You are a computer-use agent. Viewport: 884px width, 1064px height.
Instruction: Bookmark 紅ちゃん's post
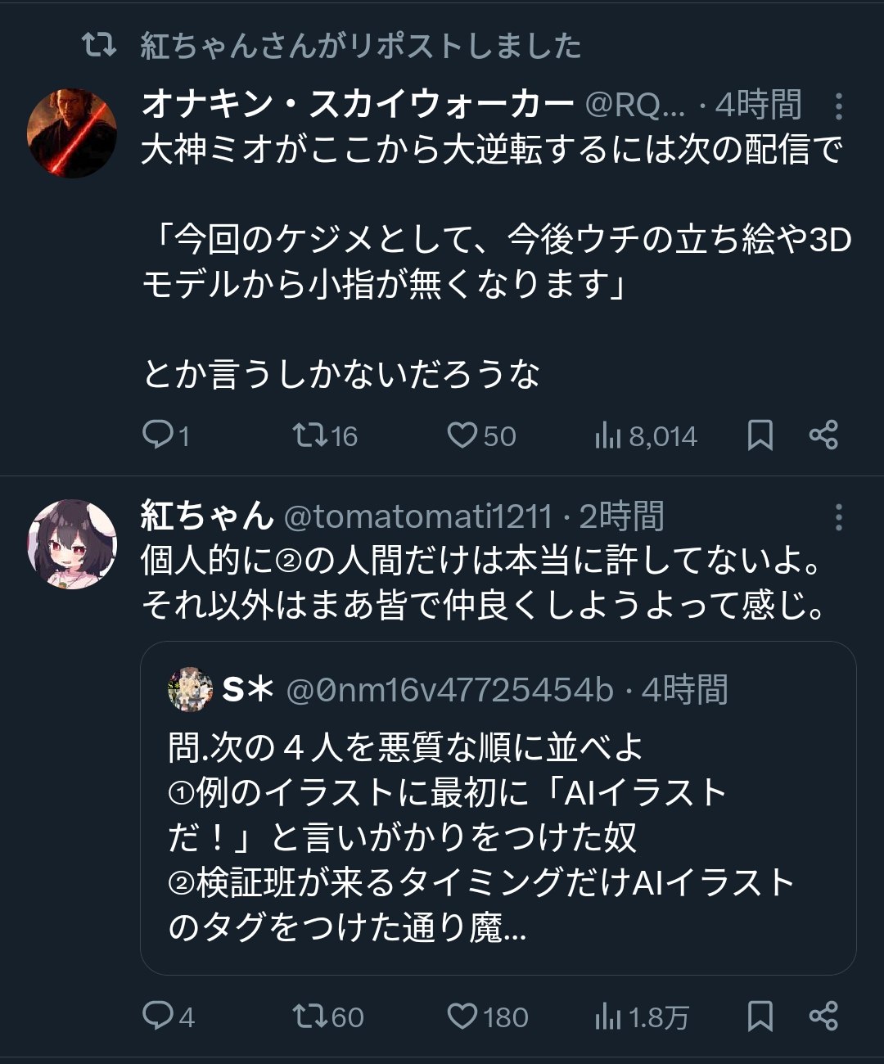760,1017
